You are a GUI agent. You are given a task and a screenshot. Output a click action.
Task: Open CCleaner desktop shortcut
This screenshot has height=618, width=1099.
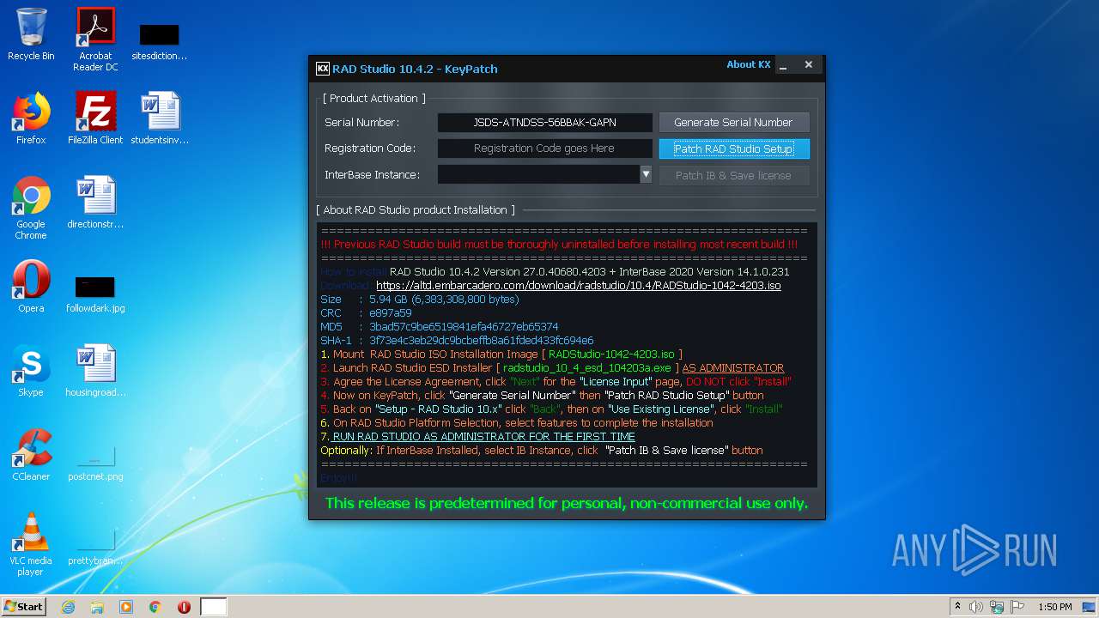(x=31, y=455)
